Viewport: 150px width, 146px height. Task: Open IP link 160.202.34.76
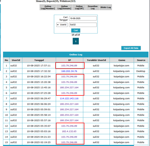point(69,71)
